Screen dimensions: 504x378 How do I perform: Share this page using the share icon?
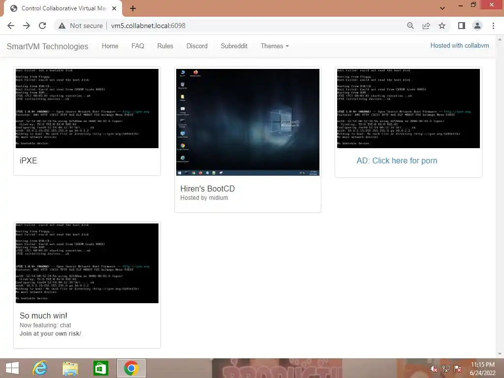click(x=426, y=26)
